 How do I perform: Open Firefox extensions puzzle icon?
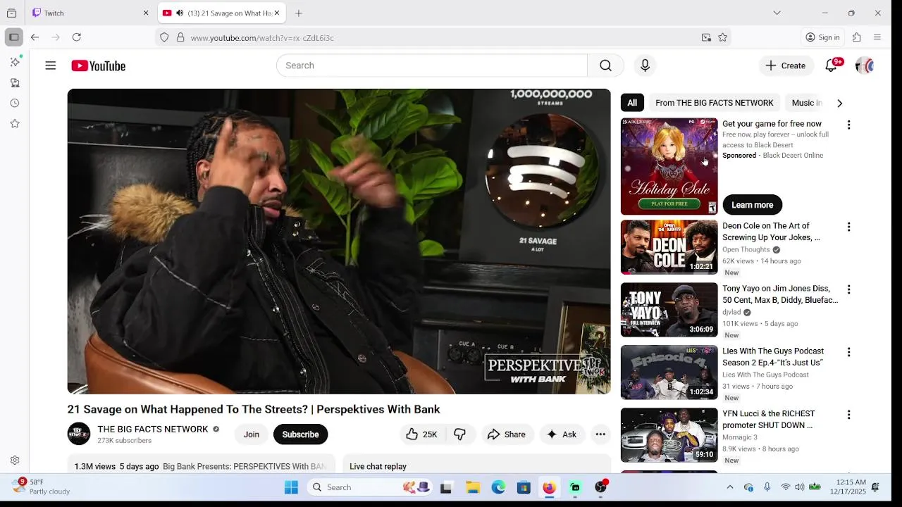tap(857, 37)
